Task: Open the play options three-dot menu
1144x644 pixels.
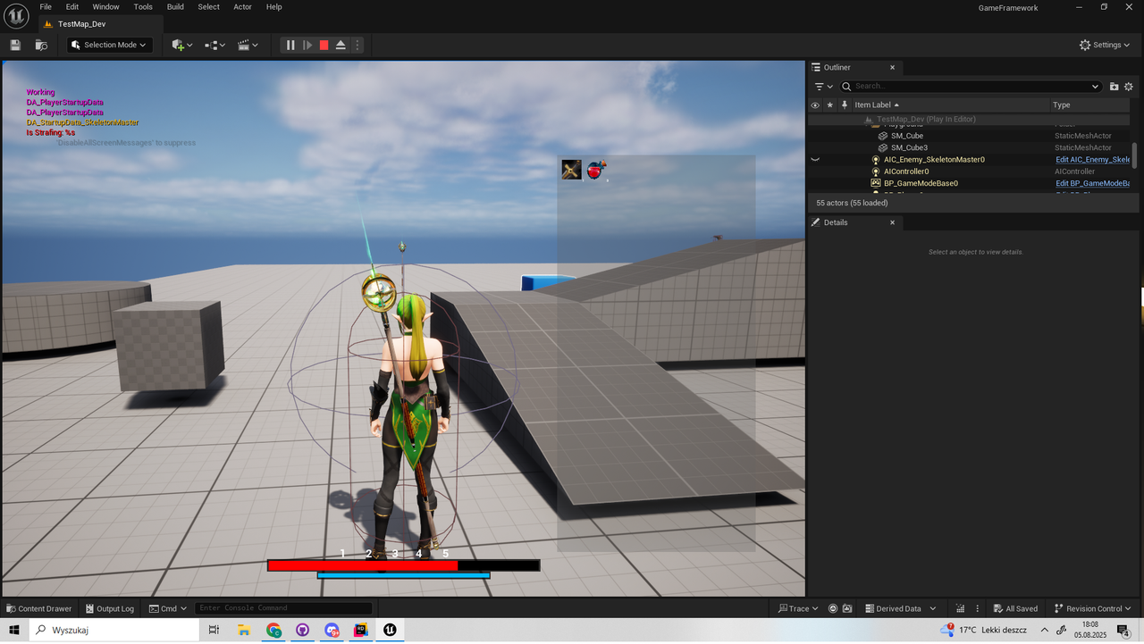Action: click(357, 45)
